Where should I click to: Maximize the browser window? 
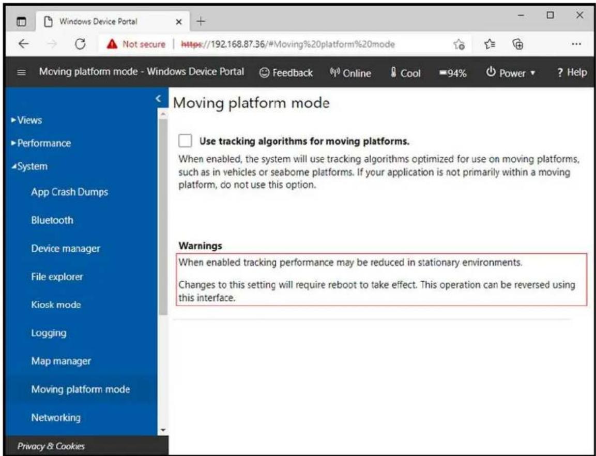pyautogui.click(x=550, y=15)
